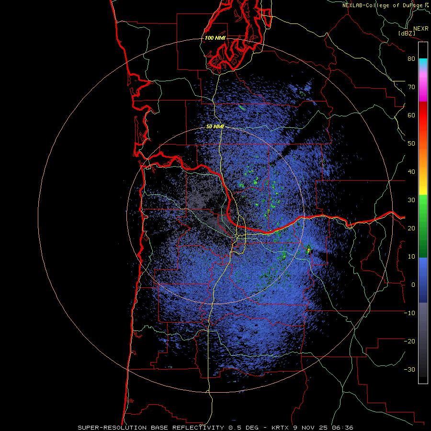Click the 40 dBZ scale value

point(411,172)
